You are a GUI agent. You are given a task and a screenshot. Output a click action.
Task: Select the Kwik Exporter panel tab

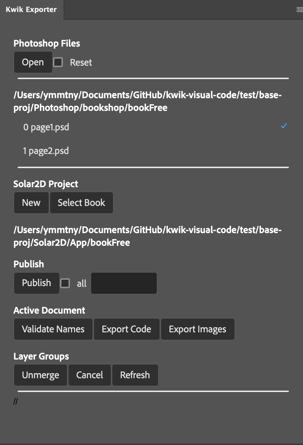coord(31,10)
